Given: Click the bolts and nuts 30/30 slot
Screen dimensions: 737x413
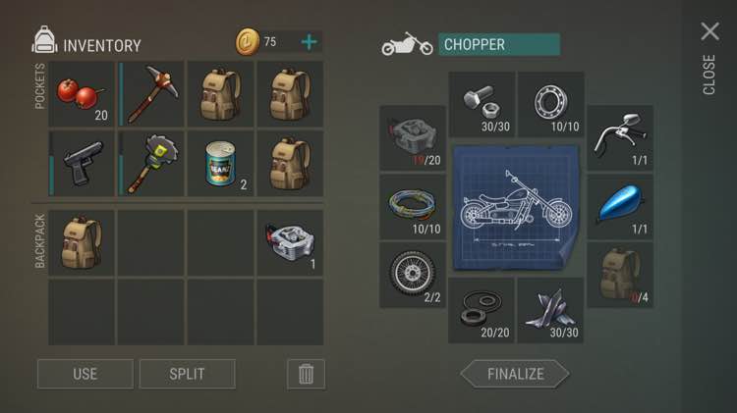Looking at the screenshot, I should click(482, 104).
